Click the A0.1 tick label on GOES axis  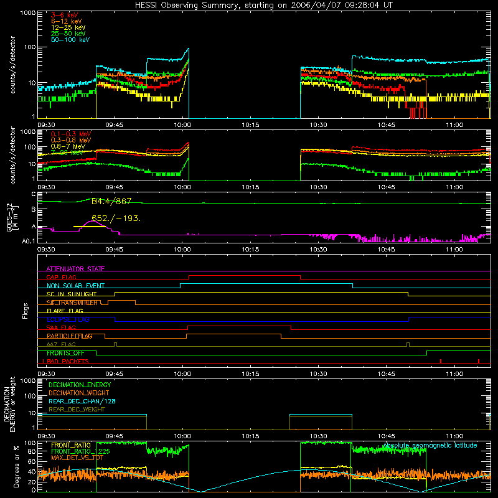tap(29, 242)
